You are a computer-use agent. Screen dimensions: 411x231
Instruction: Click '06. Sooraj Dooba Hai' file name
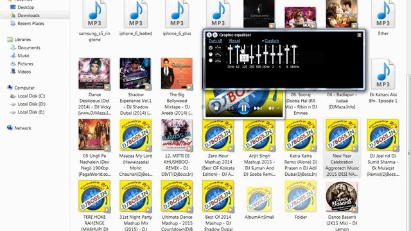pyautogui.click(x=301, y=104)
